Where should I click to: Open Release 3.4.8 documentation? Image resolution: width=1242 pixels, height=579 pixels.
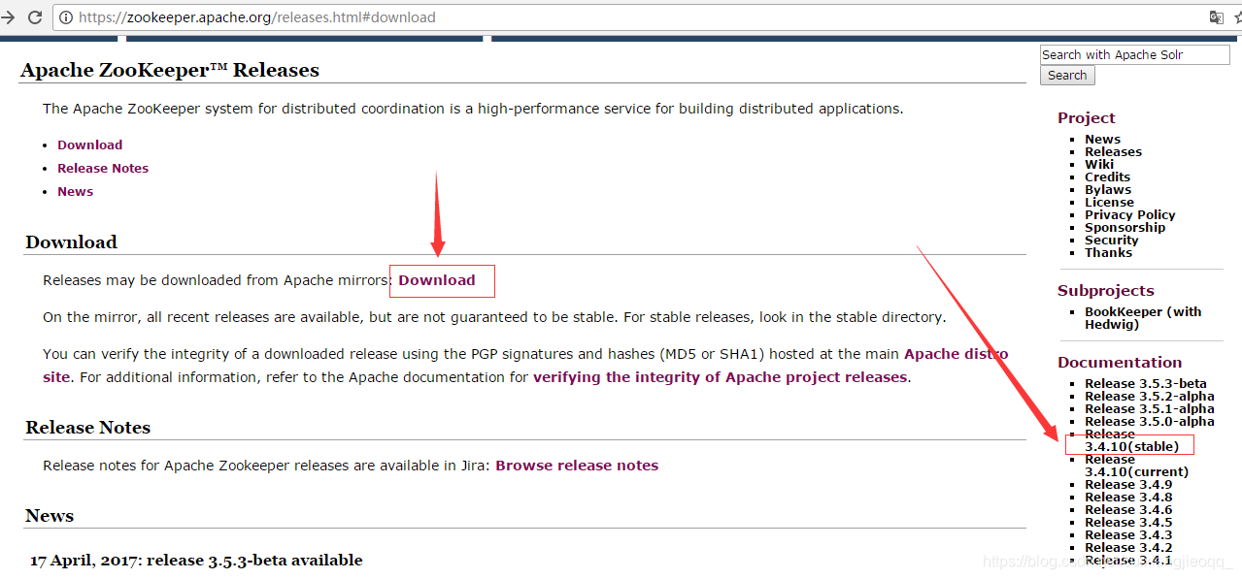(1128, 498)
